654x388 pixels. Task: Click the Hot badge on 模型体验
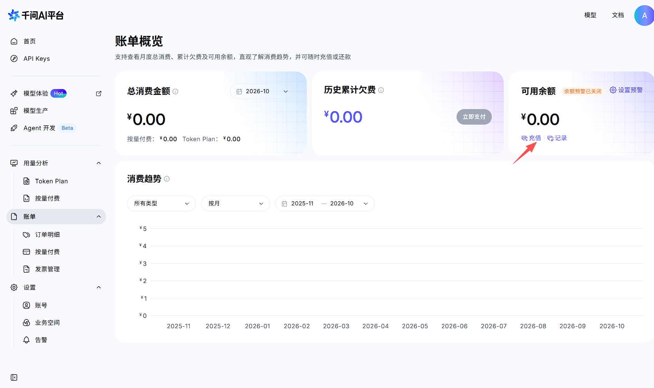58,94
